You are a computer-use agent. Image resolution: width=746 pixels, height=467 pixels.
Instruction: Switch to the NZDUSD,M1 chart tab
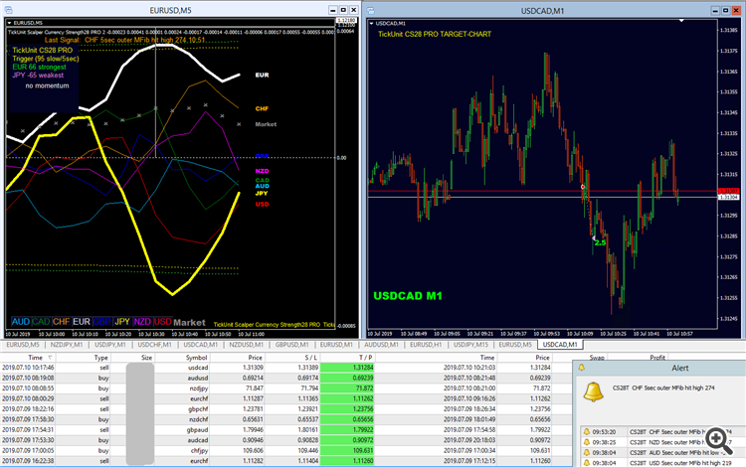(246, 345)
